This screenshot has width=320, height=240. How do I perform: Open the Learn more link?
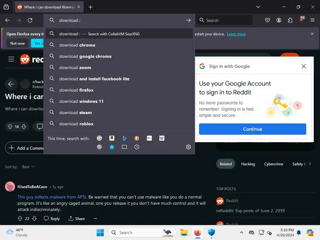click(236, 34)
